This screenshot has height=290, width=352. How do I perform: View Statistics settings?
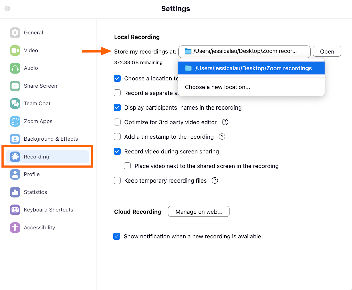pos(47,192)
